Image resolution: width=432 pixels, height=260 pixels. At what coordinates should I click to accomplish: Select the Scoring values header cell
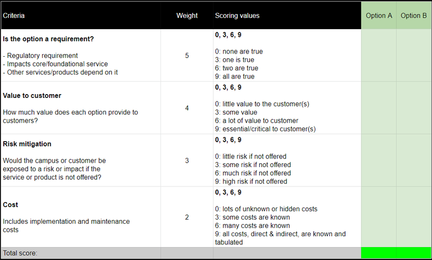tap(287, 16)
